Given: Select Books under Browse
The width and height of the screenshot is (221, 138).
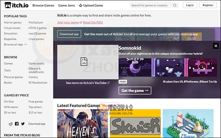Looking at the screenshot, I should 8,83.
